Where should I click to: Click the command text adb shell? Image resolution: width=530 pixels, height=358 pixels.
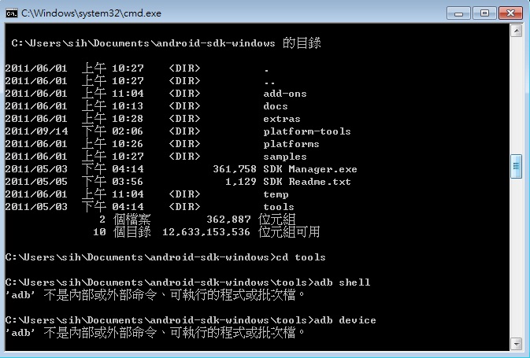pyautogui.click(x=342, y=282)
